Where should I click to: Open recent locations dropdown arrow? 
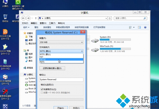click(x=32, y=18)
